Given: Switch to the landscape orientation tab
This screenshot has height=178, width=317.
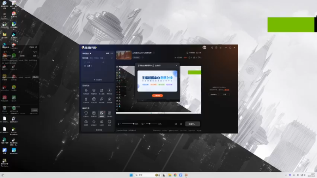Looking at the screenshot, I should 107,53.
